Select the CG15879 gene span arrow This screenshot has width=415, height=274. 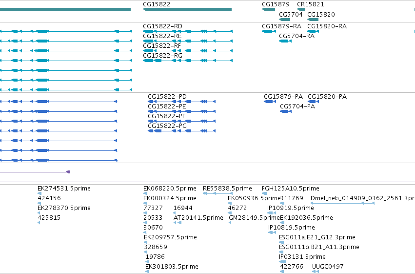pyautogui.click(x=268, y=10)
